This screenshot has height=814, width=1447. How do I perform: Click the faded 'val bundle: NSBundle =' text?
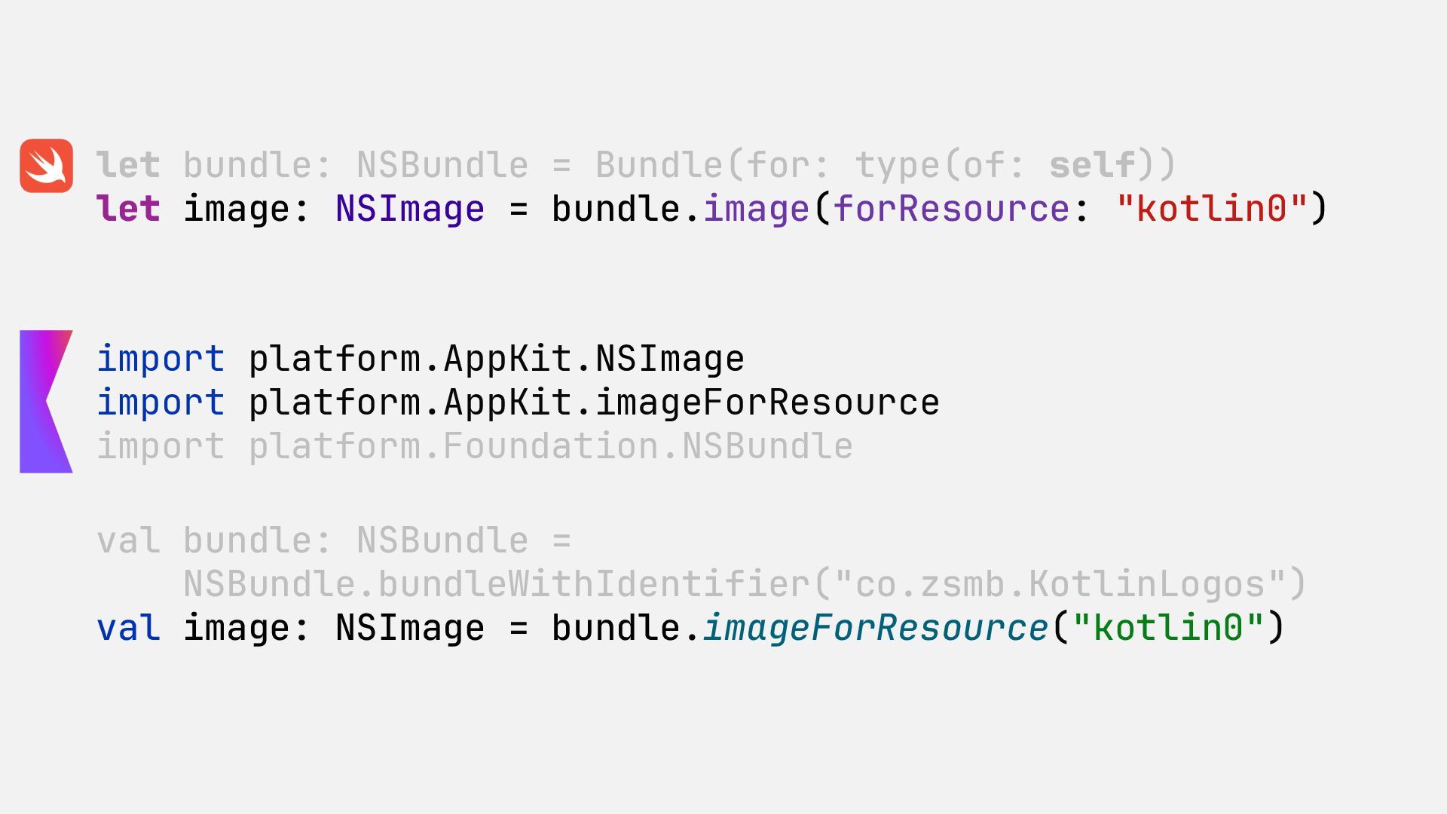(x=334, y=540)
